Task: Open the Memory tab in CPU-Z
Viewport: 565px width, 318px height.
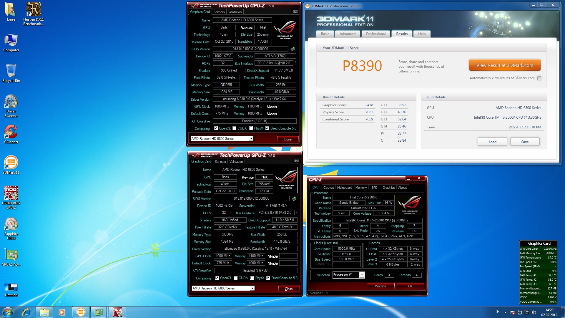Action: click(361, 188)
